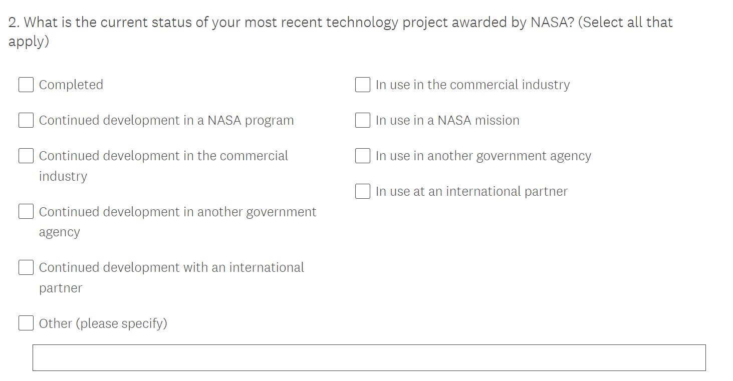The width and height of the screenshot is (733, 381).
Task: Click 'Continued development with an international partner' label text
Action: (x=171, y=267)
